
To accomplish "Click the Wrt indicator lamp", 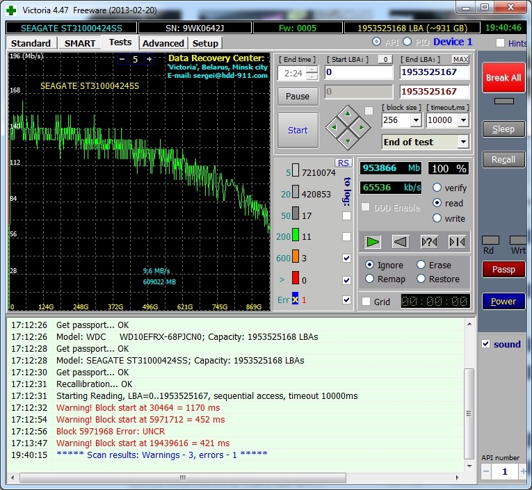I will tap(518, 240).
